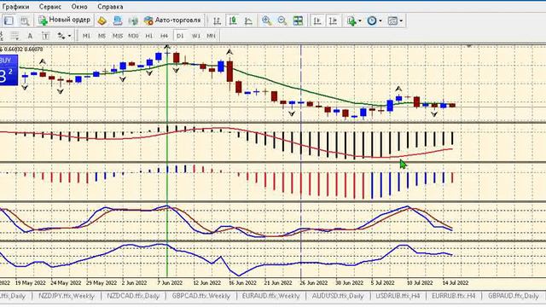Zoom out on the chart

282,20
